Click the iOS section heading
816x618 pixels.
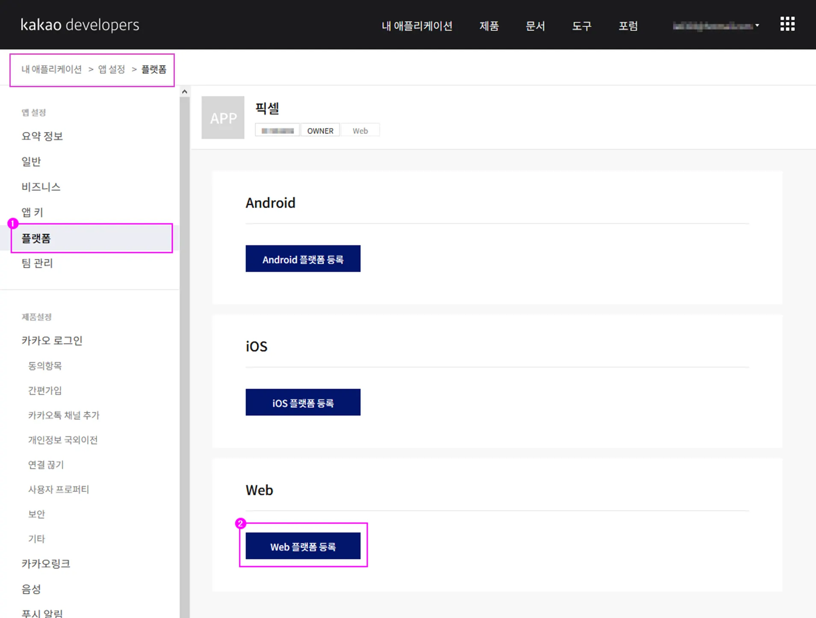click(x=256, y=346)
